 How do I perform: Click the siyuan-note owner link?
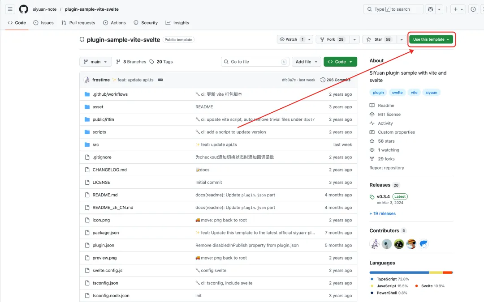click(x=45, y=9)
